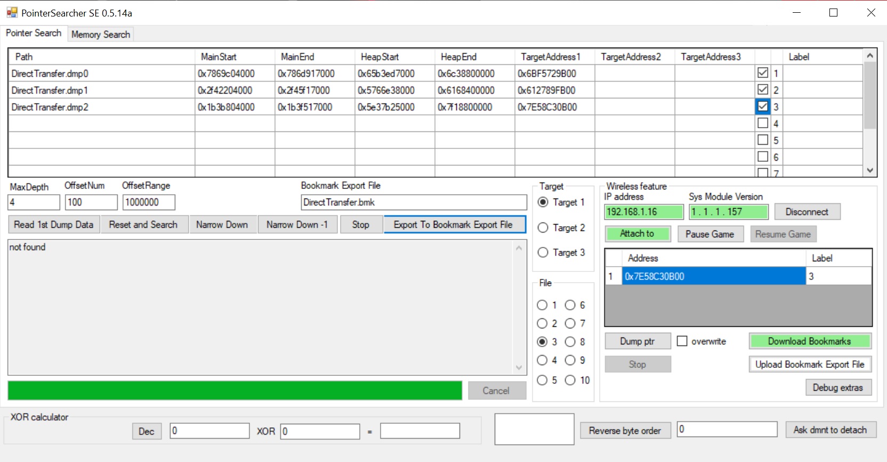The image size is (887, 462).
Task: Choose File 2 radio option
Action: pyautogui.click(x=542, y=324)
